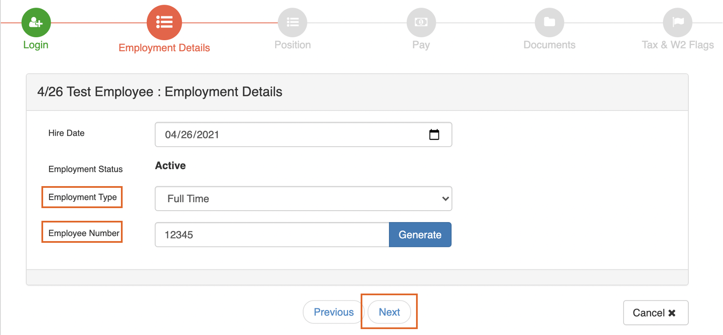This screenshot has width=723, height=335.
Task: Click the X icon inside the Cancel button
Action: pyautogui.click(x=672, y=313)
